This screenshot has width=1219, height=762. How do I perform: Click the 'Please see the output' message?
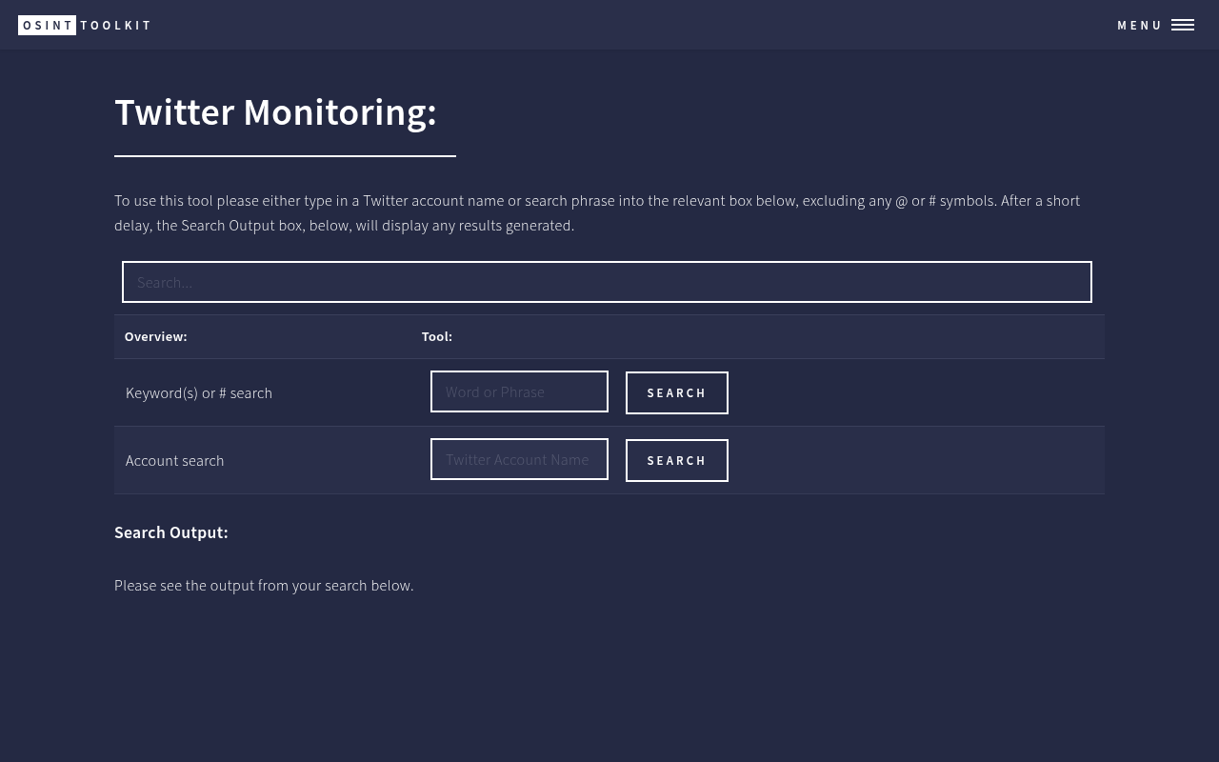pyautogui.click(x=264, y=585)
